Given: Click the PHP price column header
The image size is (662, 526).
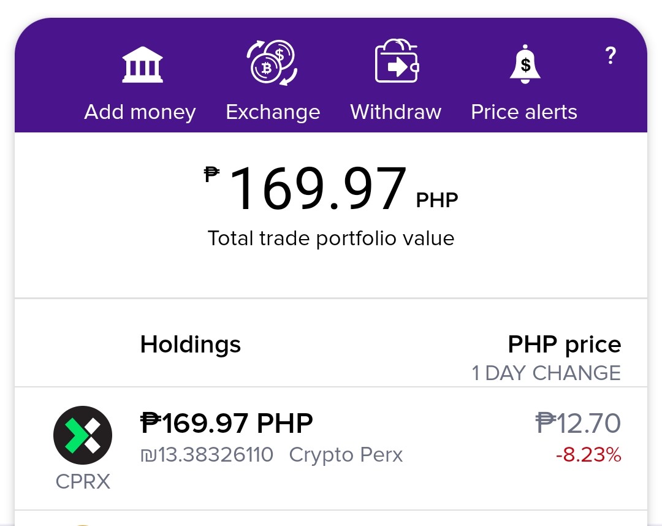Looking at the screenshot, I should coord(565,345).
